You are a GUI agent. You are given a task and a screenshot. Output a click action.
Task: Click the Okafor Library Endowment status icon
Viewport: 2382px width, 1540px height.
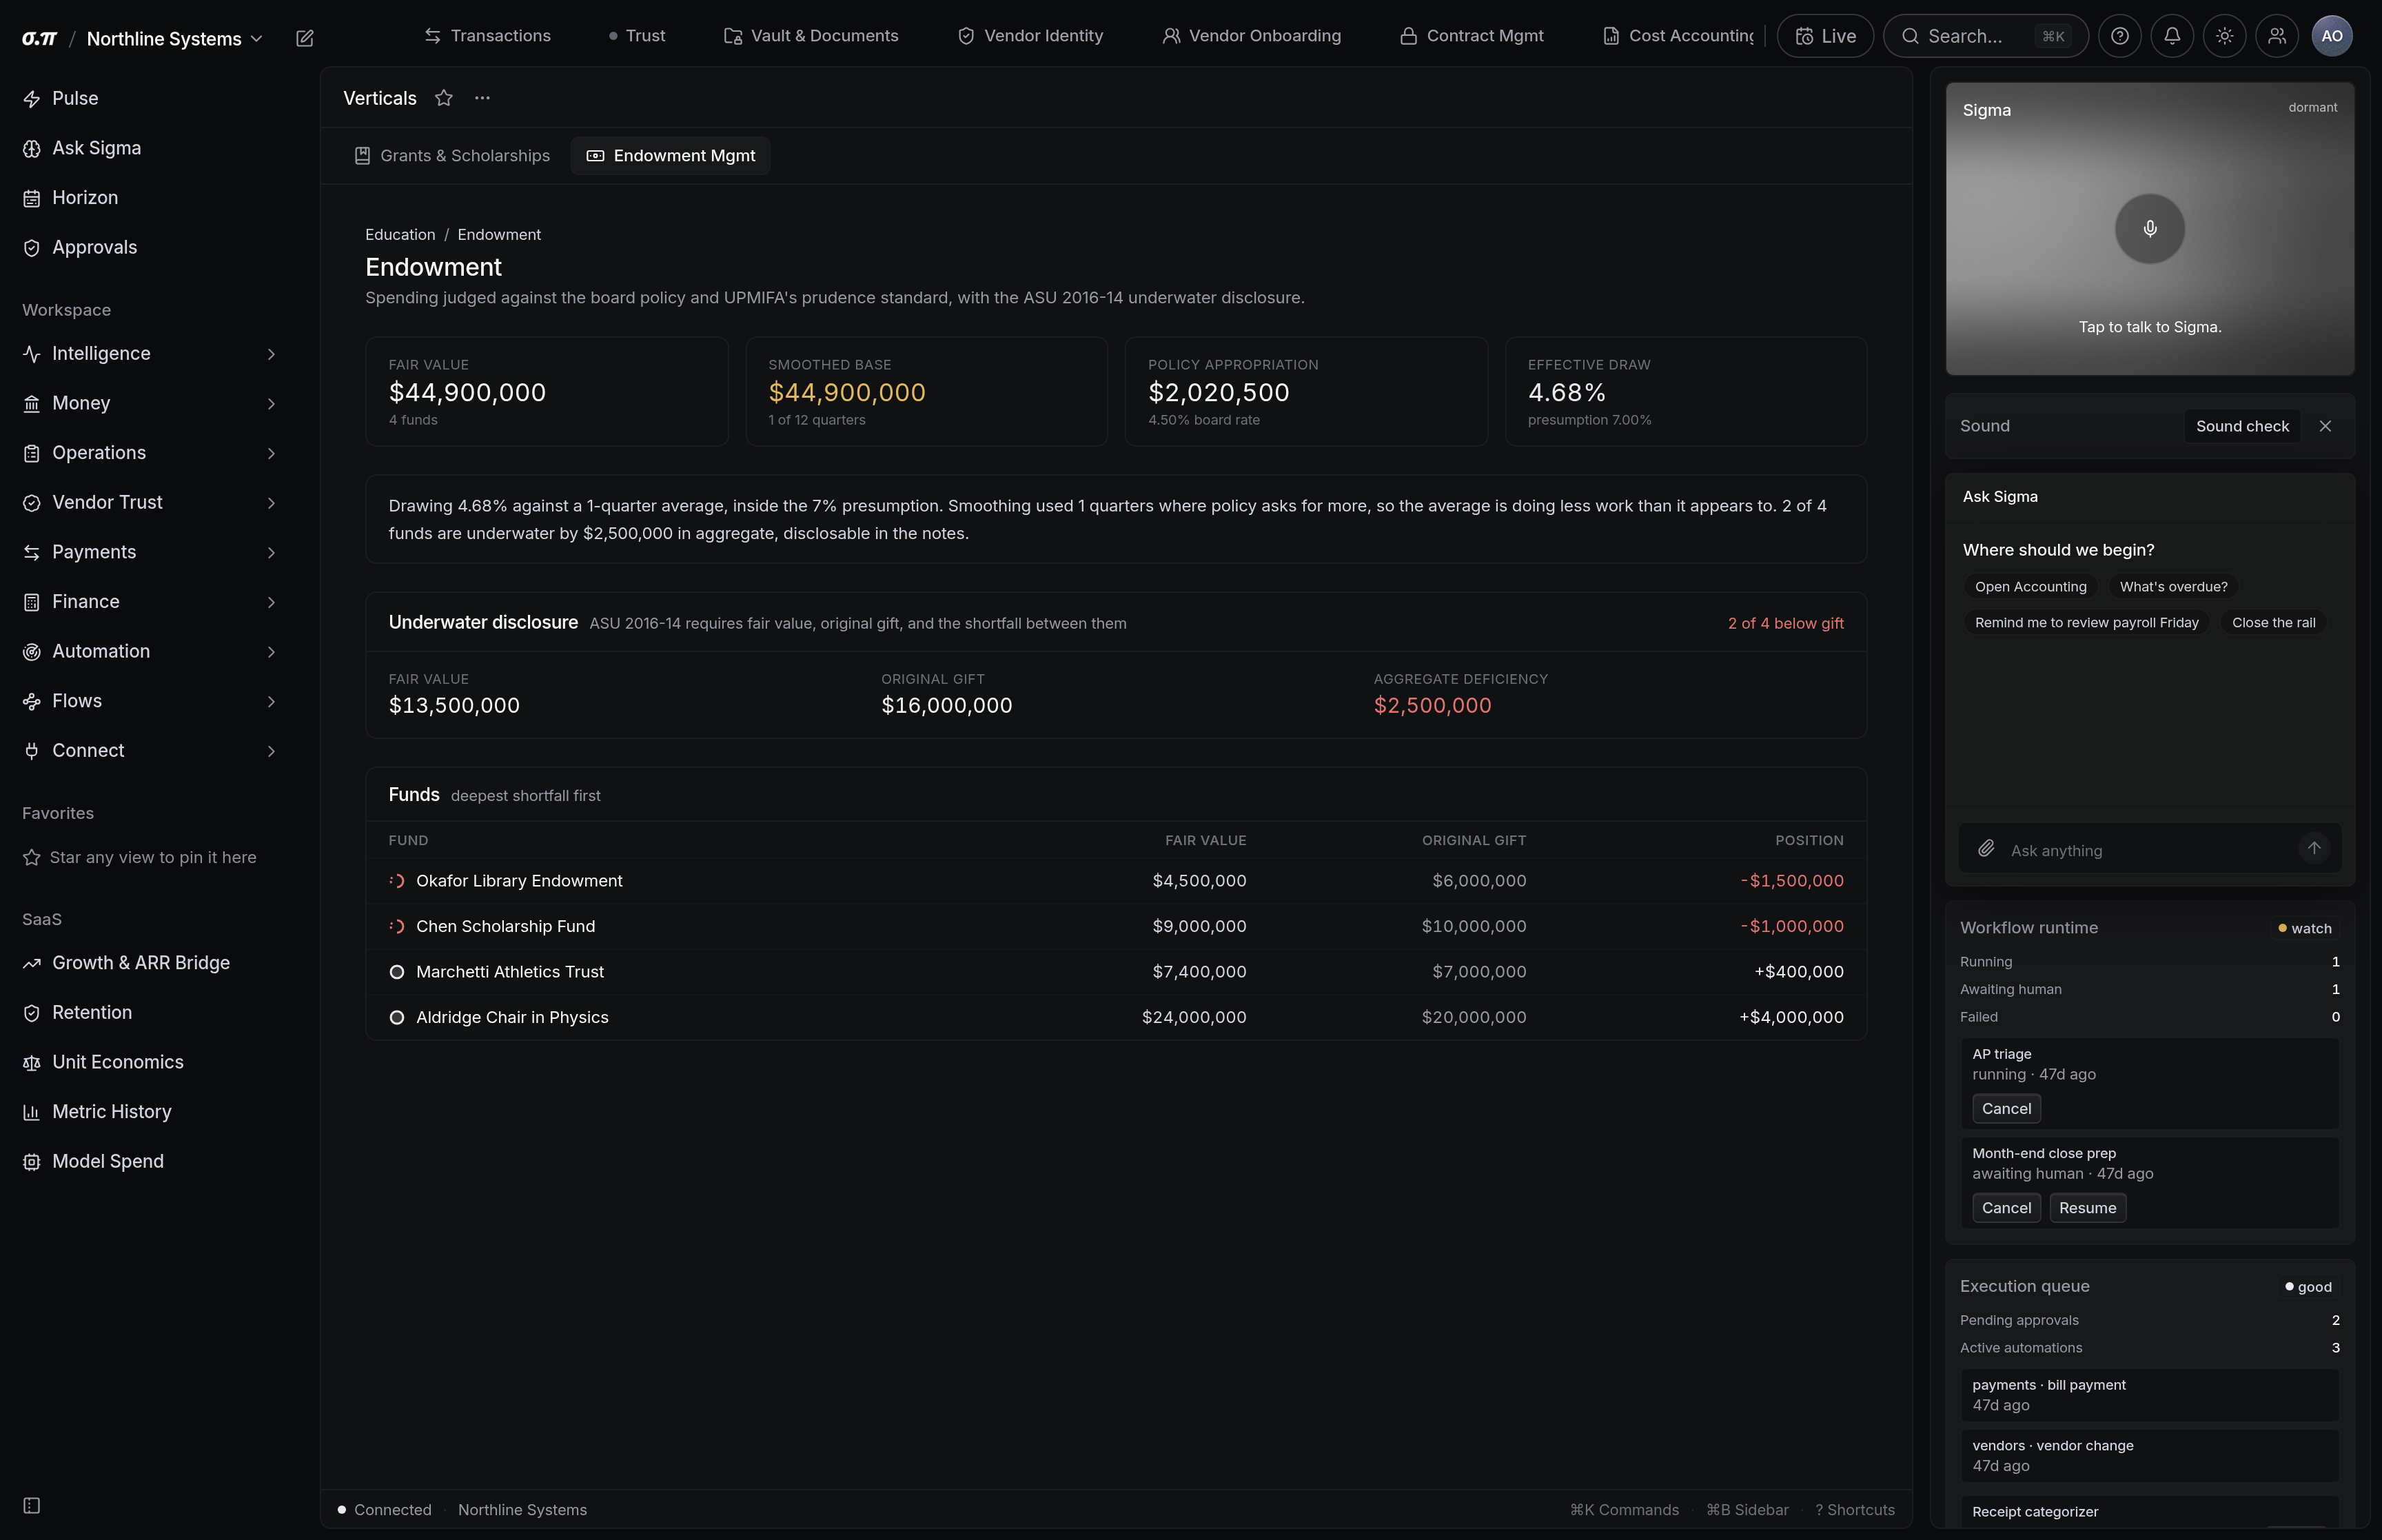(397, 881)
